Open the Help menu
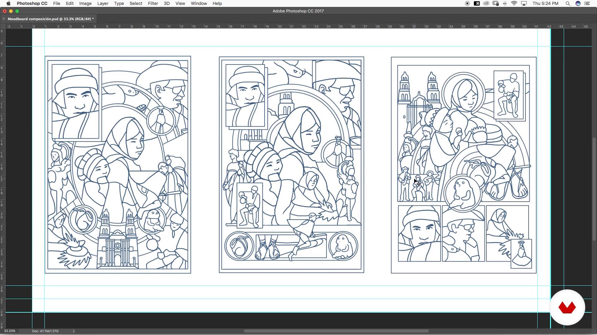Viewport: 597px width, 335px height. [217, 3]
